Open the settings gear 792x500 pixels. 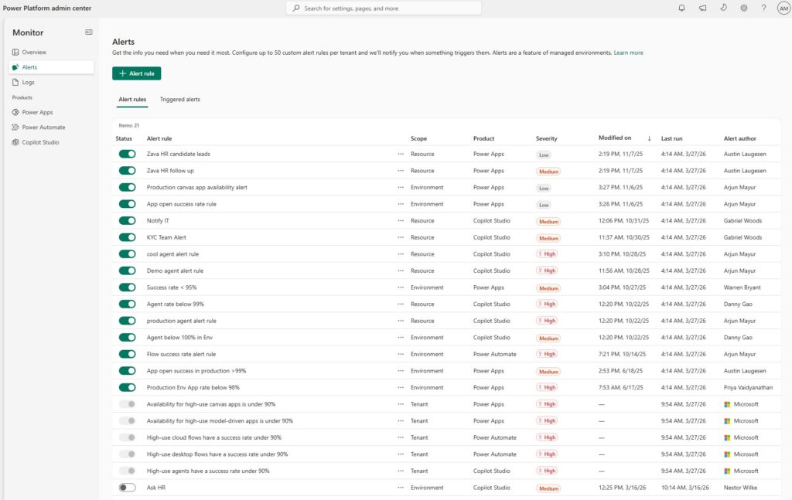743,8
